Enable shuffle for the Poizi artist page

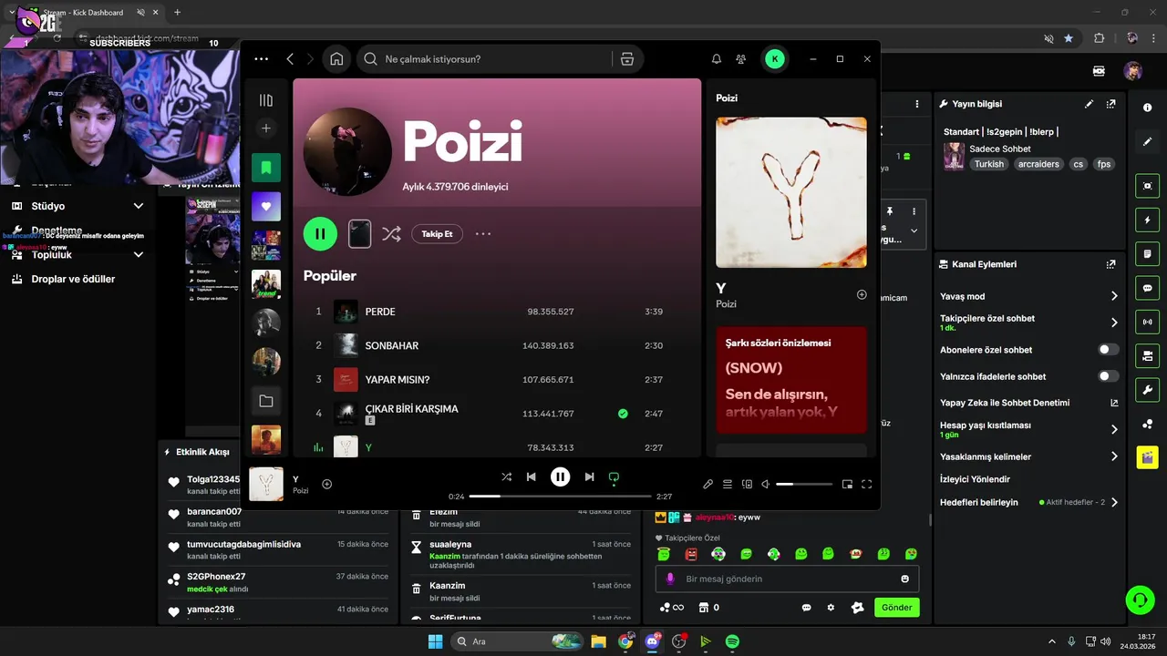pyautogui.click(x=391, y=234)
